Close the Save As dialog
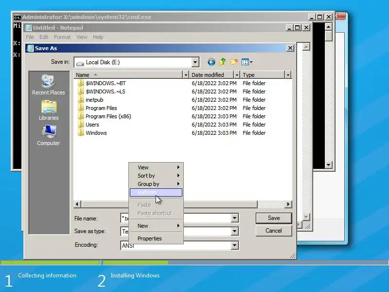 coord(290,48)
